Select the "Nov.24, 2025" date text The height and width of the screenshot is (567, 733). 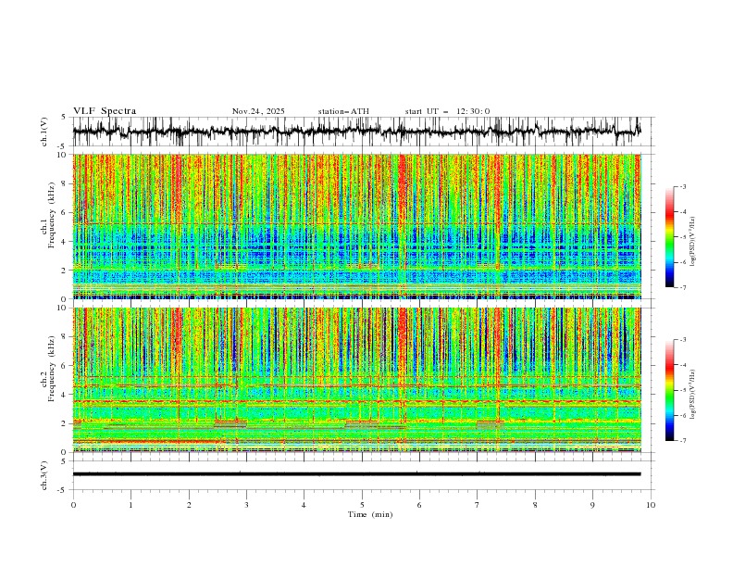coord(258,111)
